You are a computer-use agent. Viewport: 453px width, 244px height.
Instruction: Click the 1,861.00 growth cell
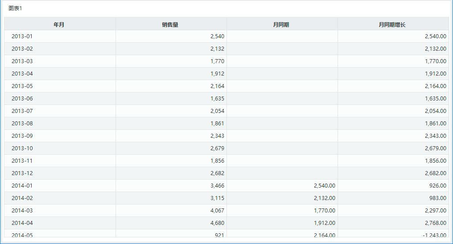tap(393, 123)
